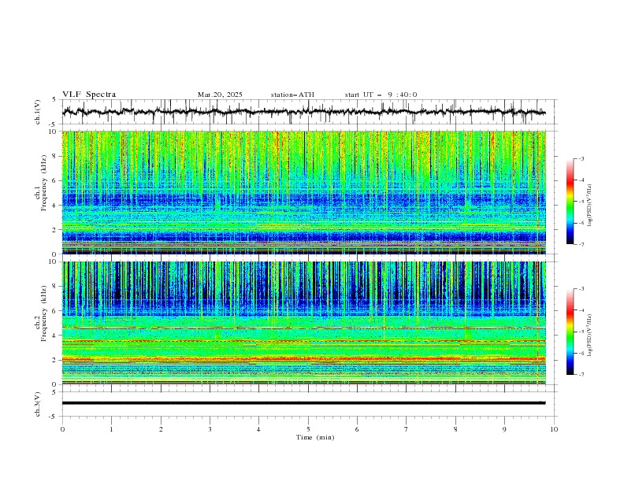This screenshot has height=482, width=624.
Task: Click the "-5" tick on upper color bar
Action: pyautogui.click(x=581, y=202)
